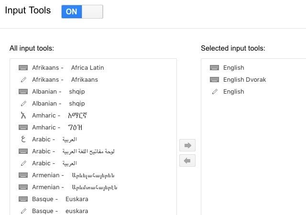Click keyboard icon beside Afrikaans Africa Latin

pos(23,68)
